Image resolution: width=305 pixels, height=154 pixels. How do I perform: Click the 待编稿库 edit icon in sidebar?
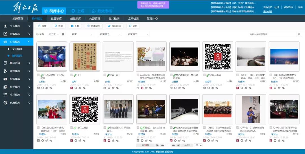pos(5,34)
